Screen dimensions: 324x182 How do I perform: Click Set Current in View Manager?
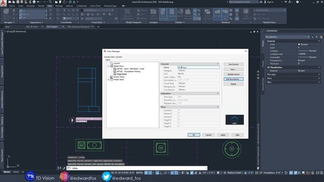click(x=233, y=64)
